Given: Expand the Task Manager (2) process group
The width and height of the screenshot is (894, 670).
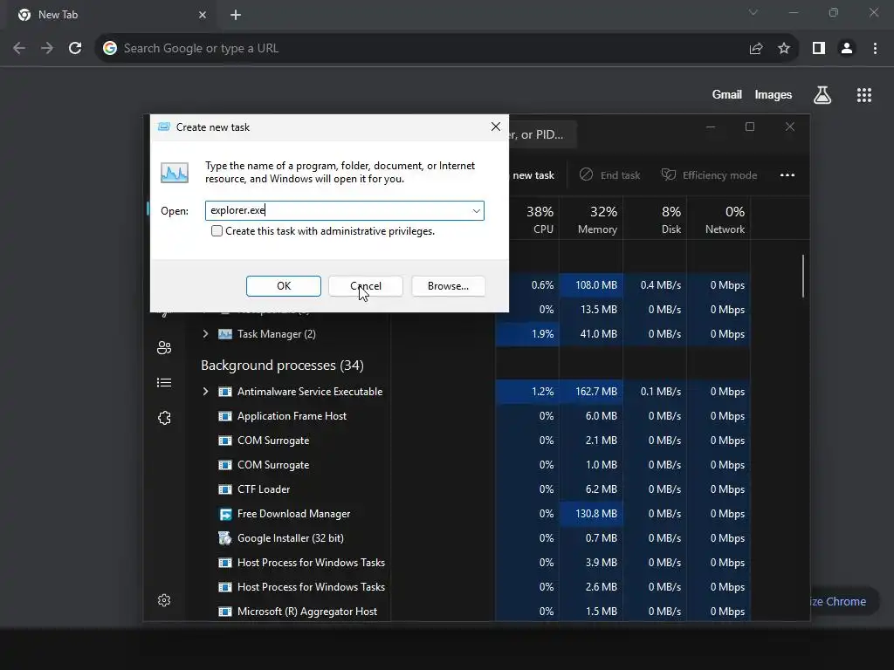Looking at the screenshot, I should 206,334.
